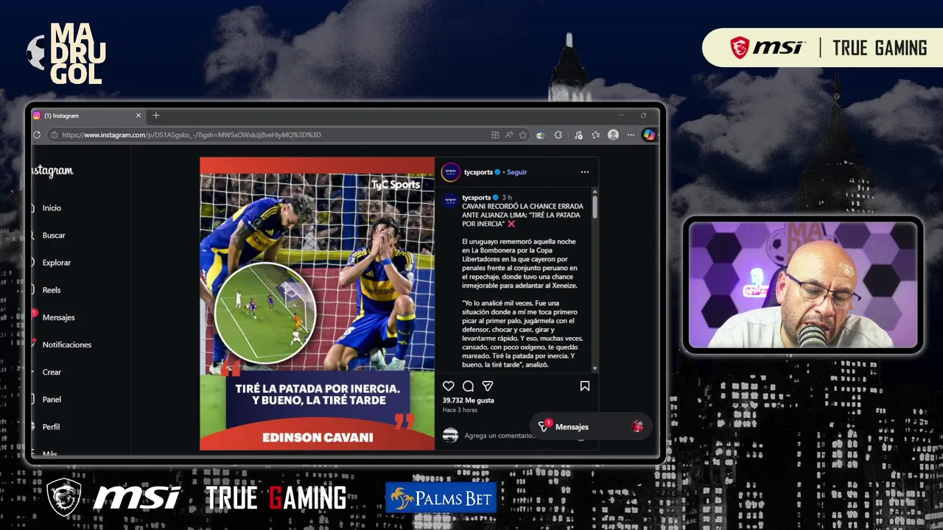
Task: Like the tycsports post with the heart icon
Action: pyautogui.click(x=448, y=386)
